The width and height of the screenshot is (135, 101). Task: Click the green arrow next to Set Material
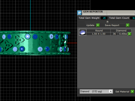pyautogui.click(x=132, y=91)
